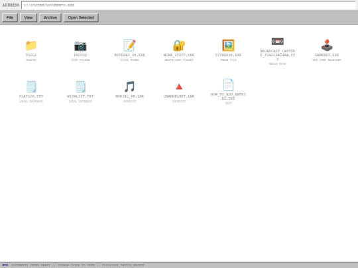
Task: Select the WISHLIST.TXT notepad icon
Action: coord(80,87)
